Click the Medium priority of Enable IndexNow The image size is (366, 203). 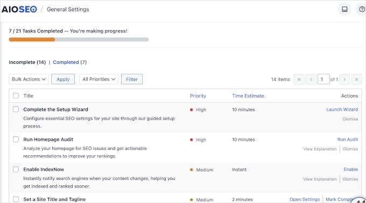pos(202,170)
